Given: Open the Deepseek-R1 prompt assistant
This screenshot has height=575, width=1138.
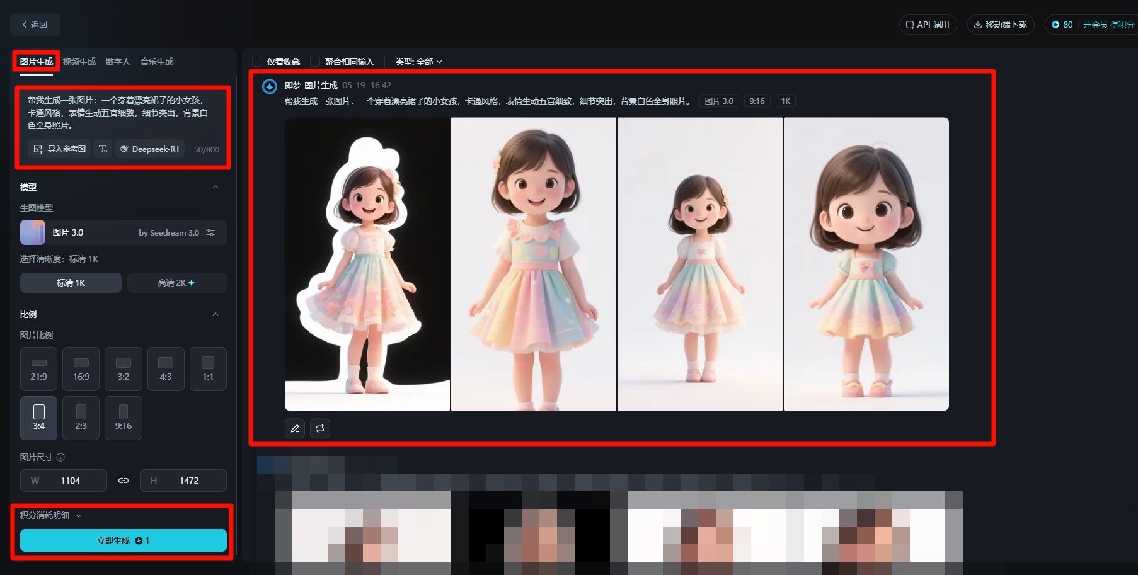Looking at the screenshot, I should (149, 149).
